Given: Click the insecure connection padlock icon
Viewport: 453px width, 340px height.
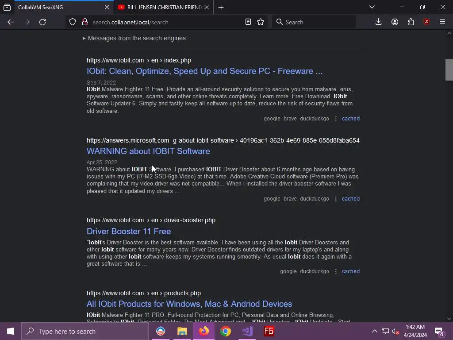Looking at the screenshot, I should [84, 22].
